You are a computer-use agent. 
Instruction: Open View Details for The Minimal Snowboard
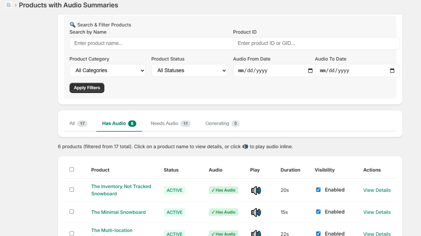click(377, 212)
